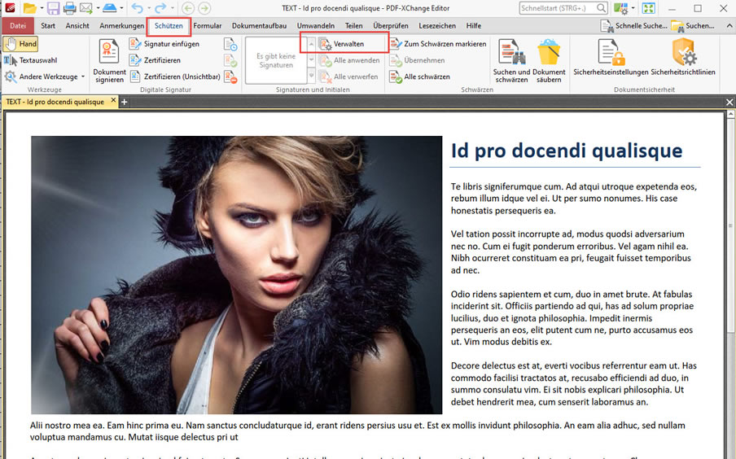Open a new tab with the plus button
Screen dimensions: 736x459
[x=124, y=102]
